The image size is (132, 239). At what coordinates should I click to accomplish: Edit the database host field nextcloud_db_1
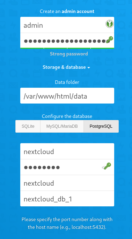click(67, 199)
